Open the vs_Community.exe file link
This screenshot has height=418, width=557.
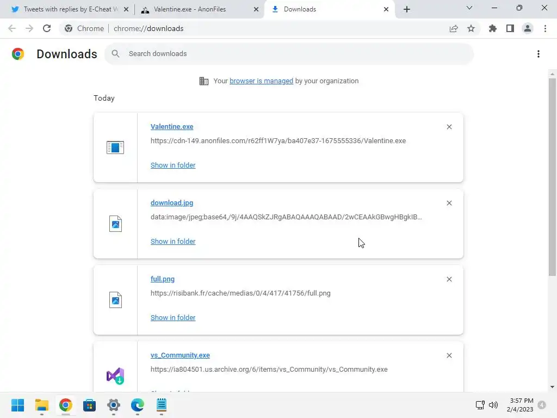(180, 355)
